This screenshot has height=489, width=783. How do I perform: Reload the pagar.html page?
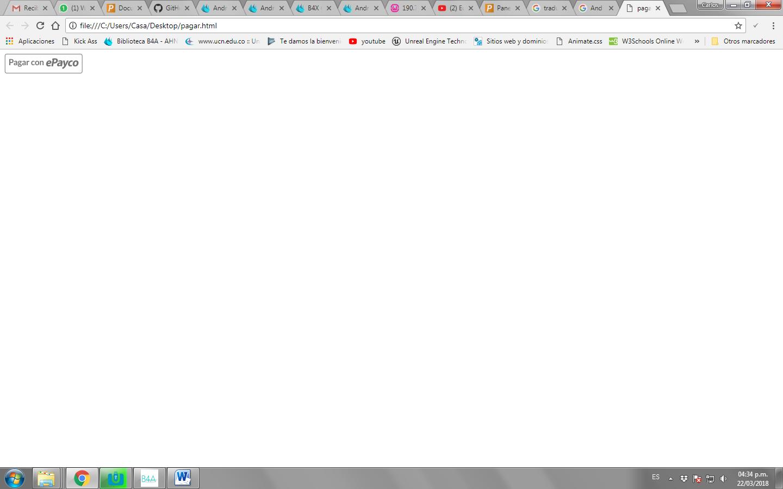tap(40, 26)
